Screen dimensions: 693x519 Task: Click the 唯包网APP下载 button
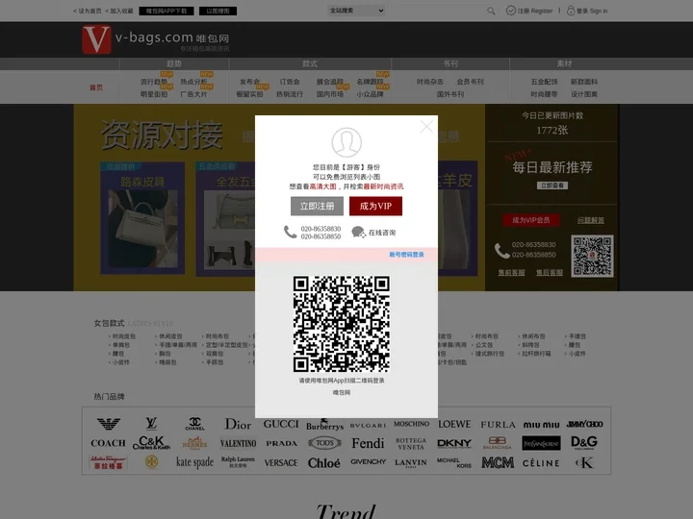167,11
